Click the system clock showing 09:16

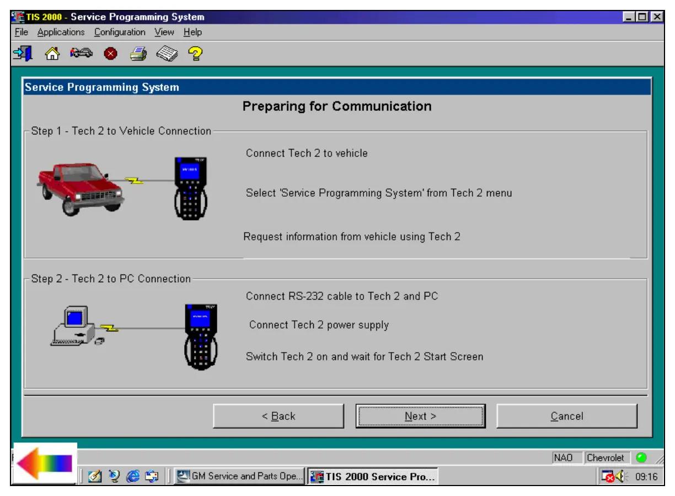[646, 477]
